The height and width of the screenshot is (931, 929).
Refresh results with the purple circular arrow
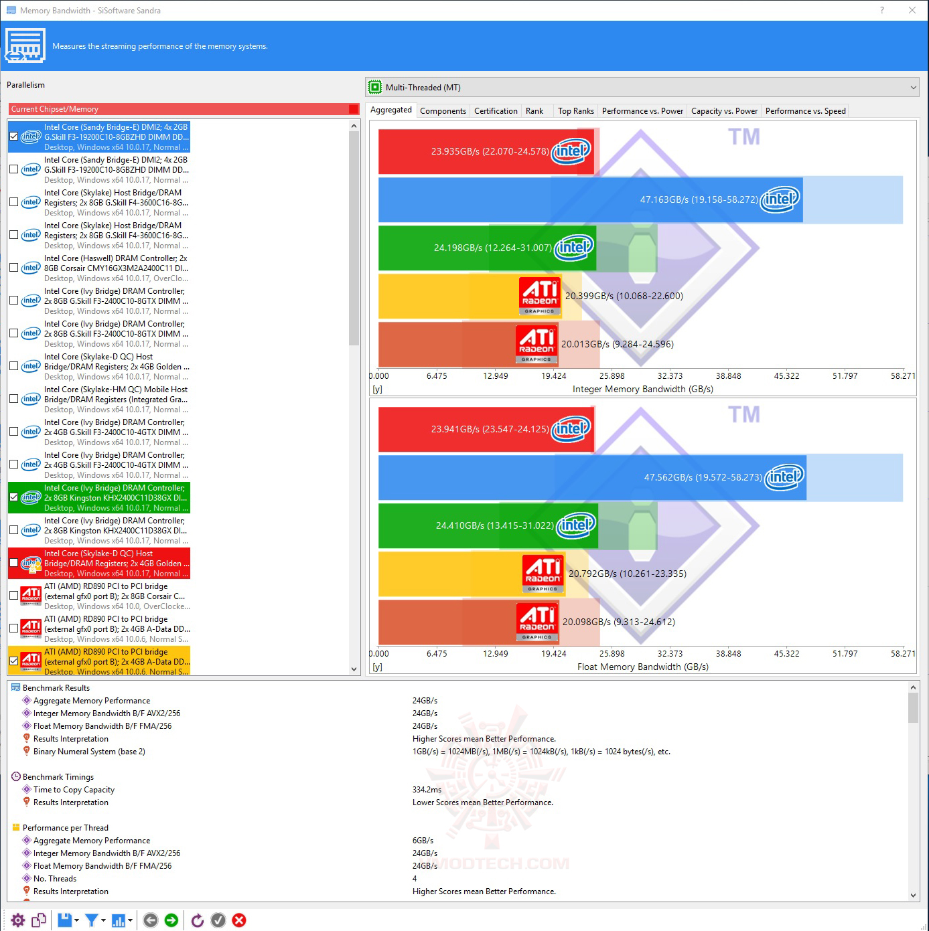[198, 920]
